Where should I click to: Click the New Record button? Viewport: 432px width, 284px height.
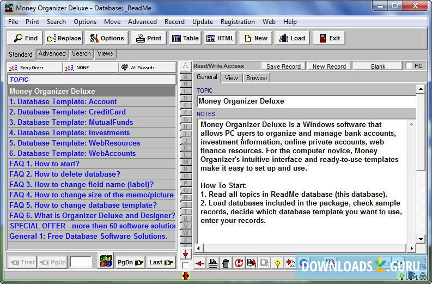click(x=329, y=67)
